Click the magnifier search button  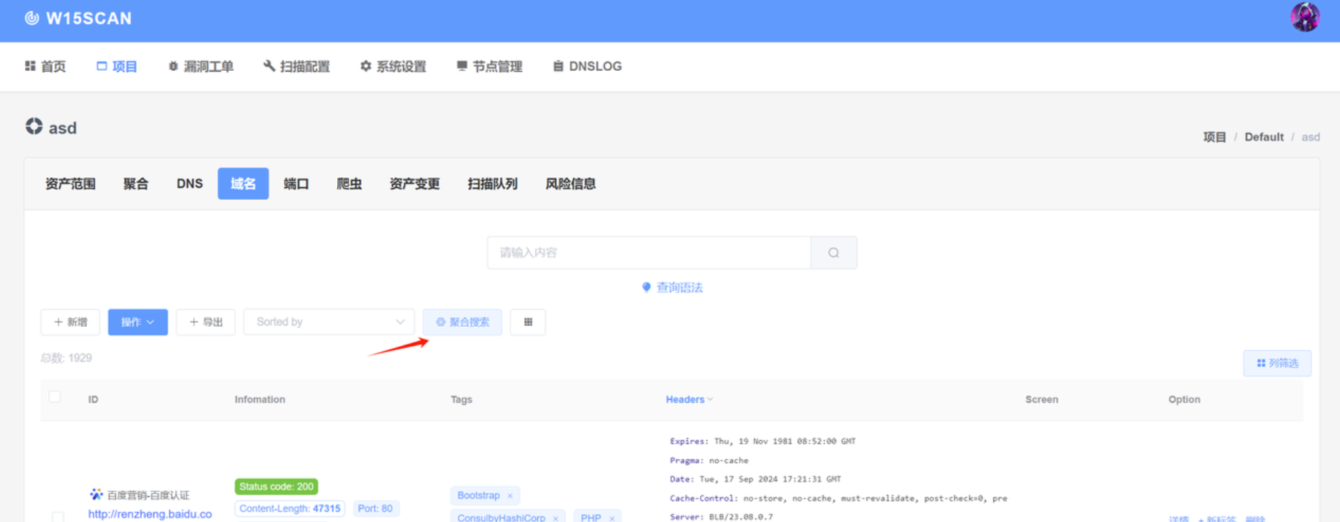[833, 253]
